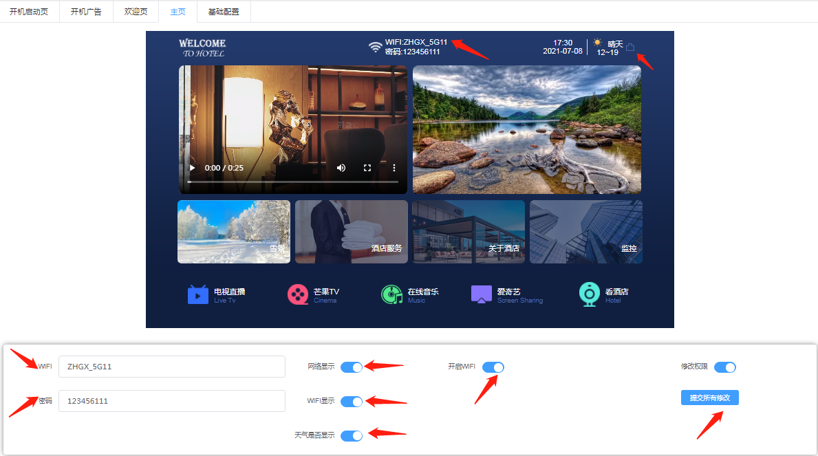The height and width of the screenshot is (456, 818).
Task: Click the 在线音乐 Music icon
Action: [x=391, y=294]
